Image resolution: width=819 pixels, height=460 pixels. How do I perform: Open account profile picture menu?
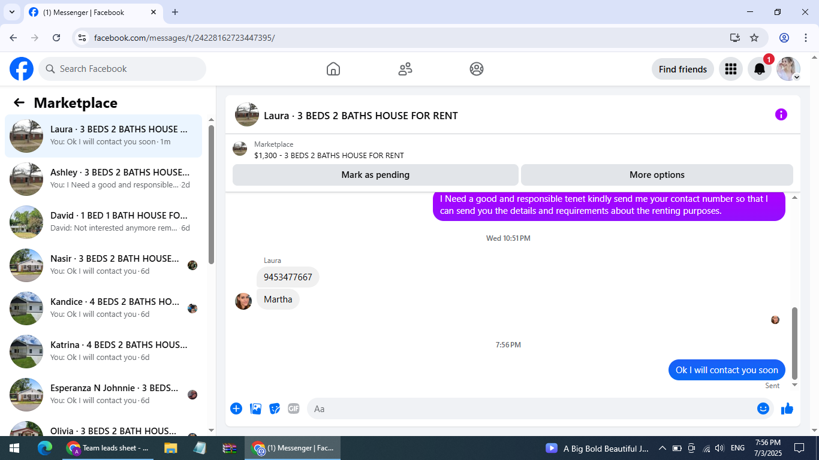(788, 69)
